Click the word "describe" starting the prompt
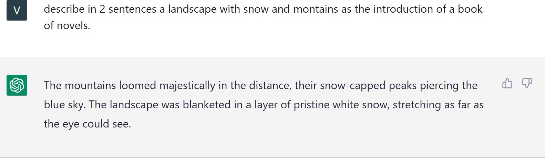This screenshot has height=158, width=545. coord(64,9)
